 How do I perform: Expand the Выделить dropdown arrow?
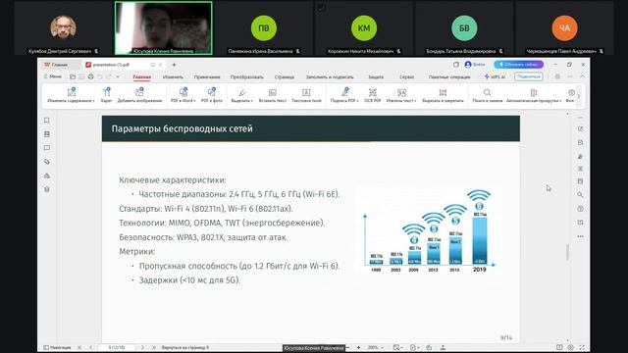[x=252, y=101]
